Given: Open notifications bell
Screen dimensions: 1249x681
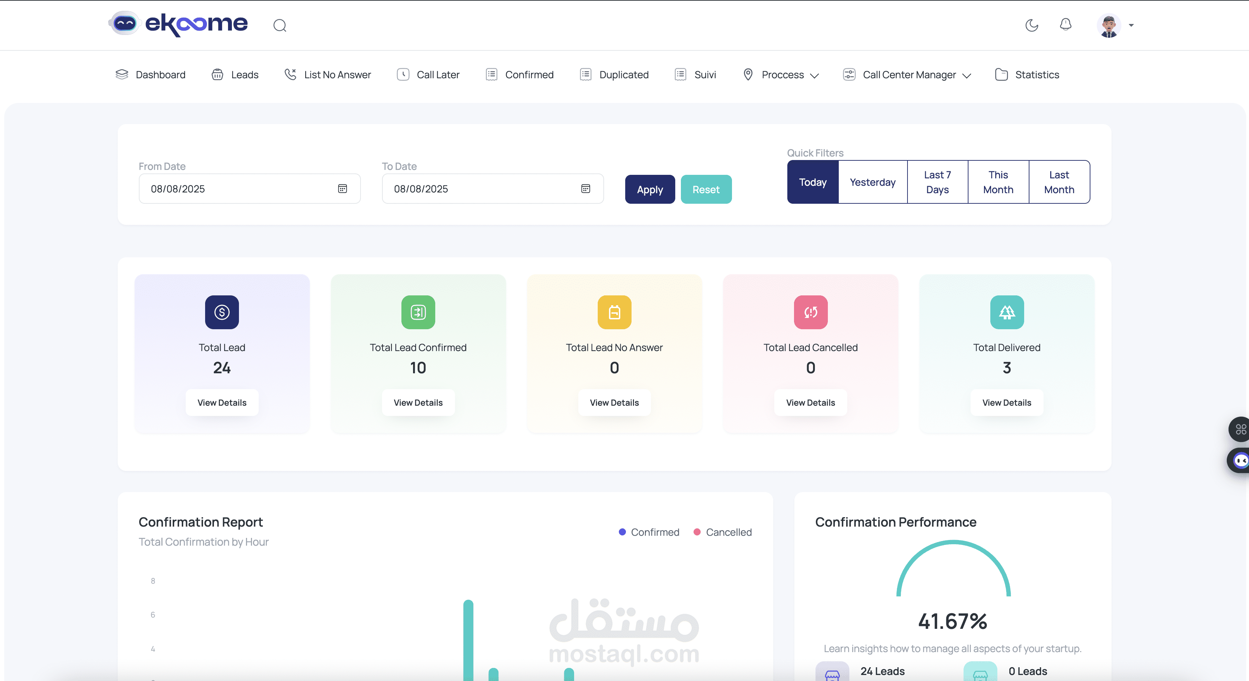Looking at the screenshot, I should pos(1065,24).
